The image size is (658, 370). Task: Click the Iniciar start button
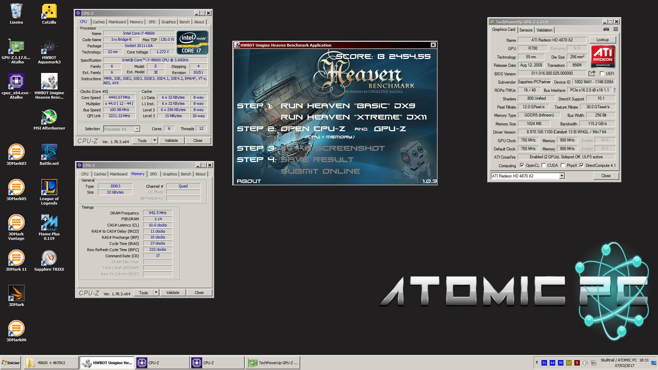[x=11, y=363]
